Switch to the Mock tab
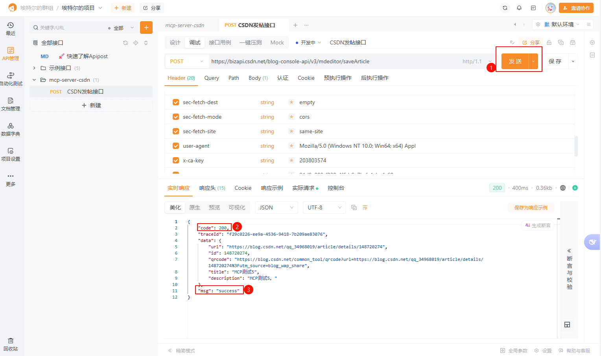This screenshot has height=356, width=601. 277,42
